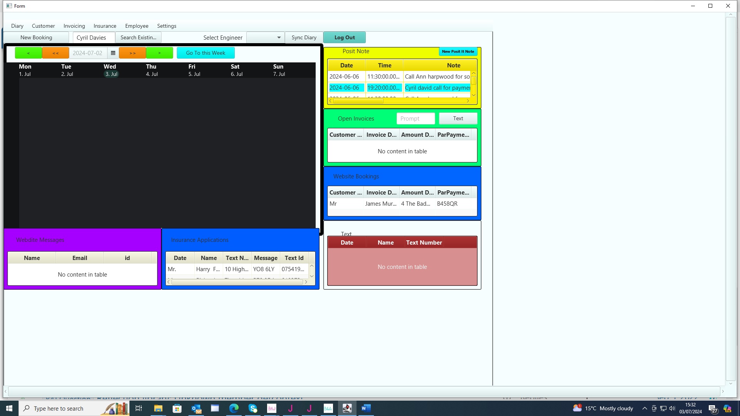The width and height of the screenshot is (740, 416).
Task: Click the green previous day arrow button
Action: coord(29,53)
